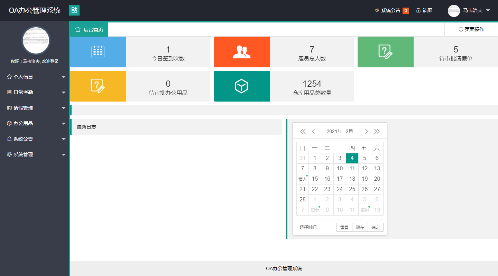Open the green grid shortcut icon in the header
The image size is (498, 276).
tap(74, 10)
